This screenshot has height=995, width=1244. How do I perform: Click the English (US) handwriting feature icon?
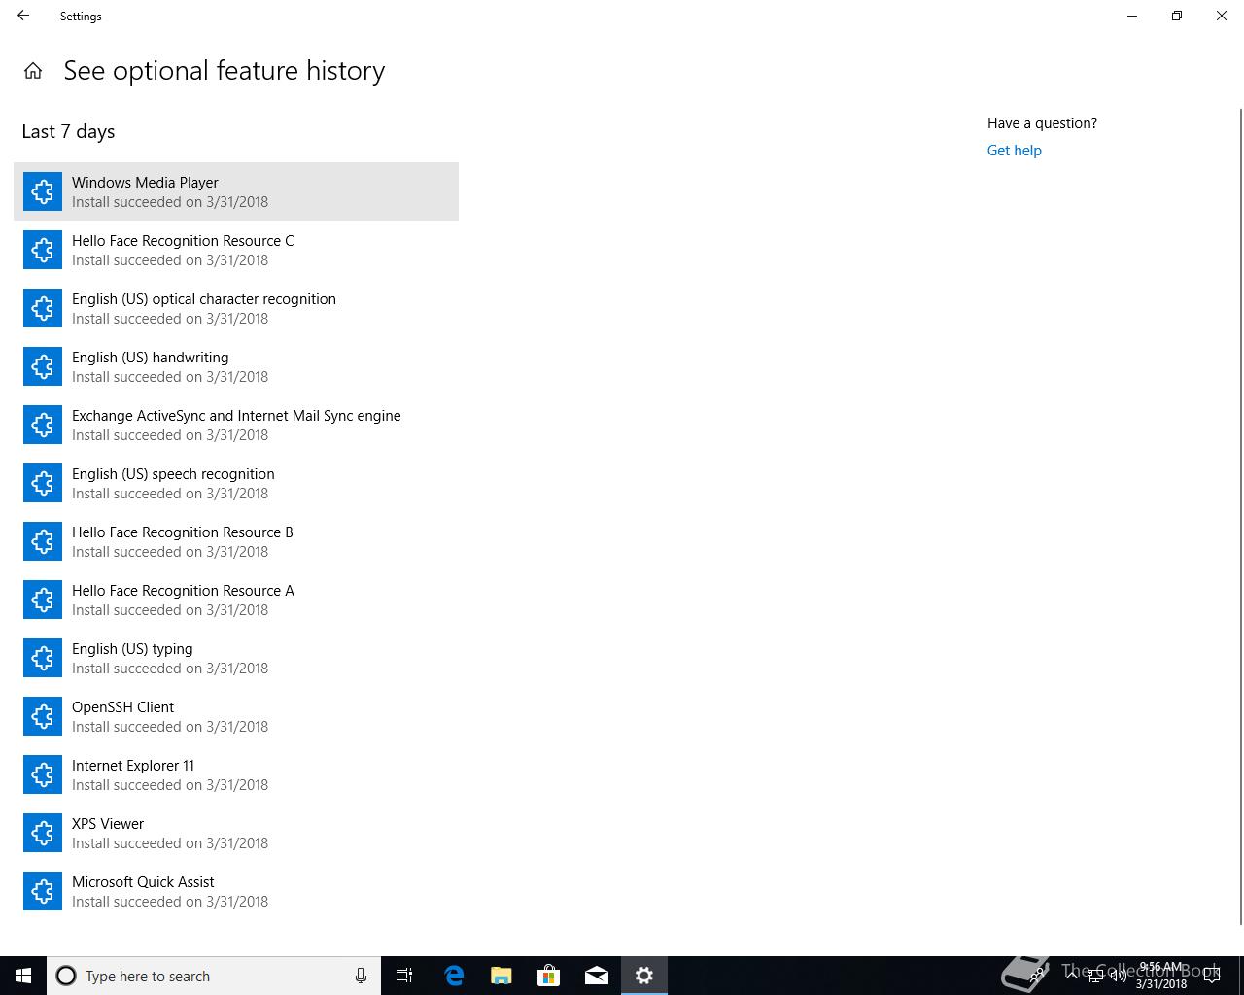click(43, 366)
